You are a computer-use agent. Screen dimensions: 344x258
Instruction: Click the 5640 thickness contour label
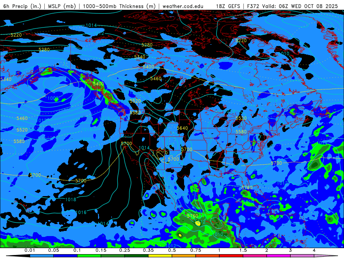click(x=182, y=128)
